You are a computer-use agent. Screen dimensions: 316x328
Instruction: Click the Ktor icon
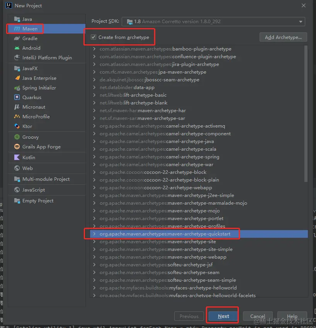[x=17, y=126]
